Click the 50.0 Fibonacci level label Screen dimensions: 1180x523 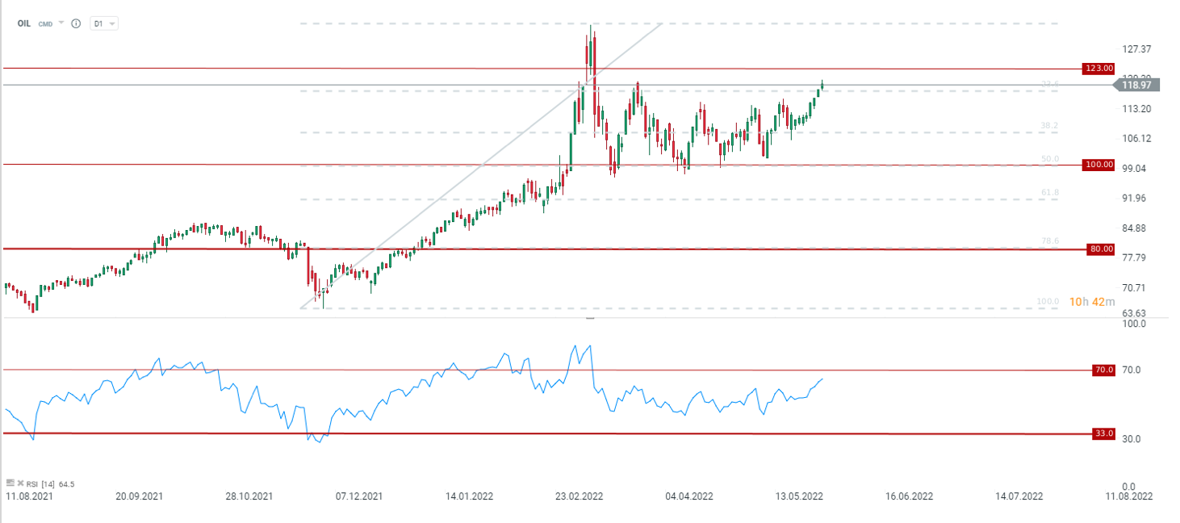(x=1049, y=159)
